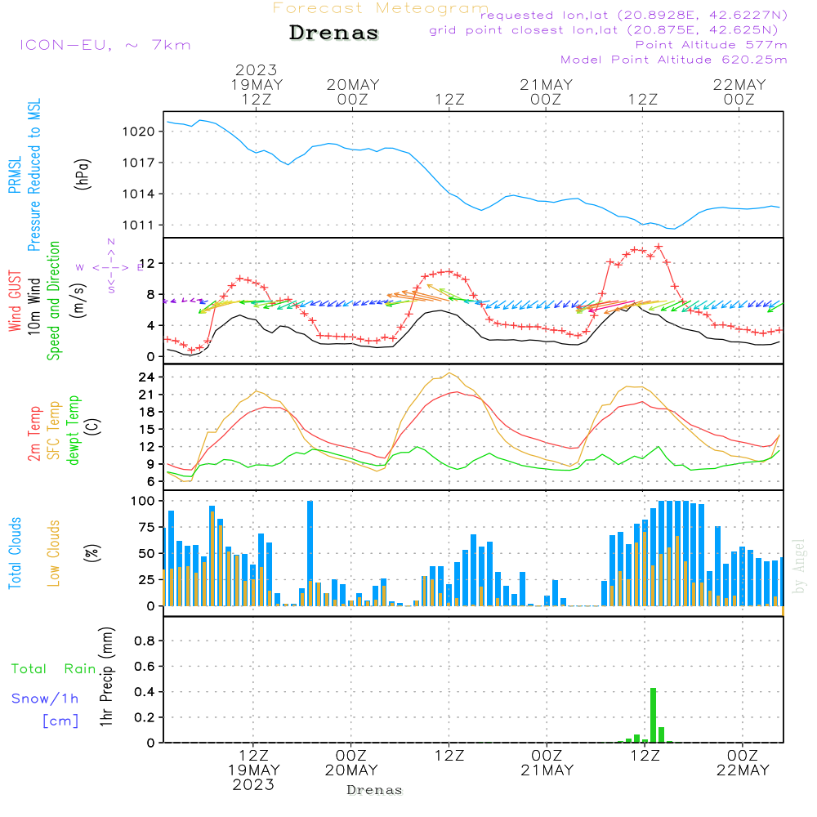Select the 4 value on wind axis
Image resolution: width=817 pixels, height=817 pixels.
coord(150,326)
